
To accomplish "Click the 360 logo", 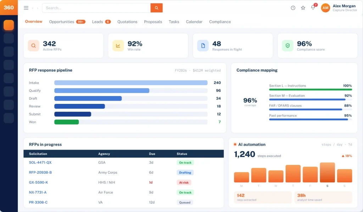I will click(x=9, y=7).
